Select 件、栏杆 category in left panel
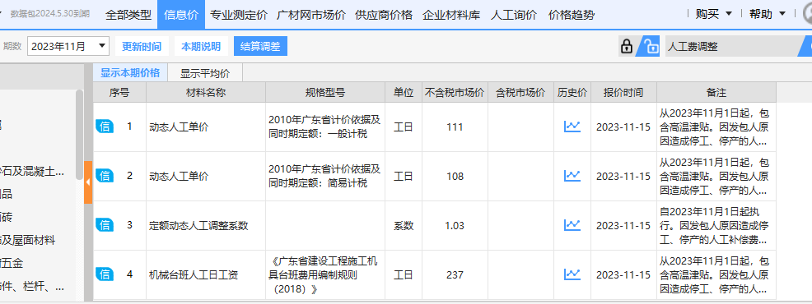812x304 pixels. [32, 287]
